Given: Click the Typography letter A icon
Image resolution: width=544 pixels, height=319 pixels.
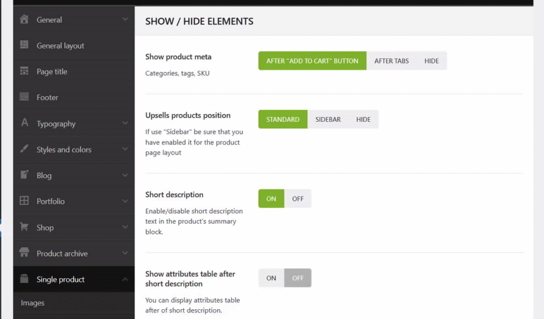Looking at the screenshot, I should 24,122.
